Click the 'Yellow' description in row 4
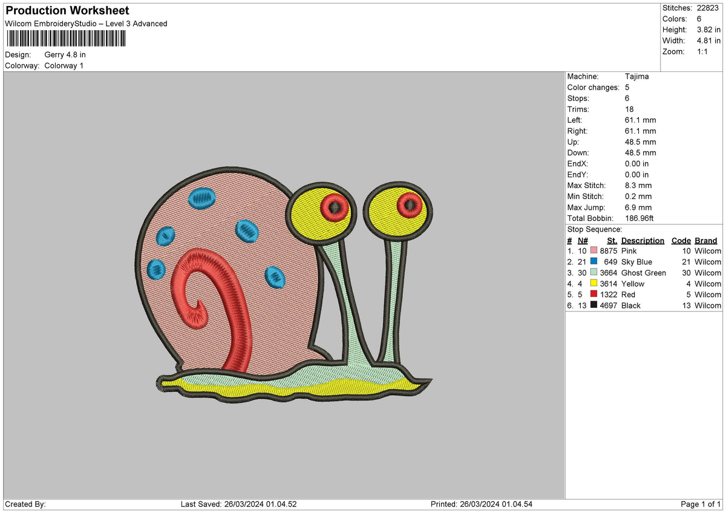The height and width of the screenshot is (513, 726). coord(633,284)
